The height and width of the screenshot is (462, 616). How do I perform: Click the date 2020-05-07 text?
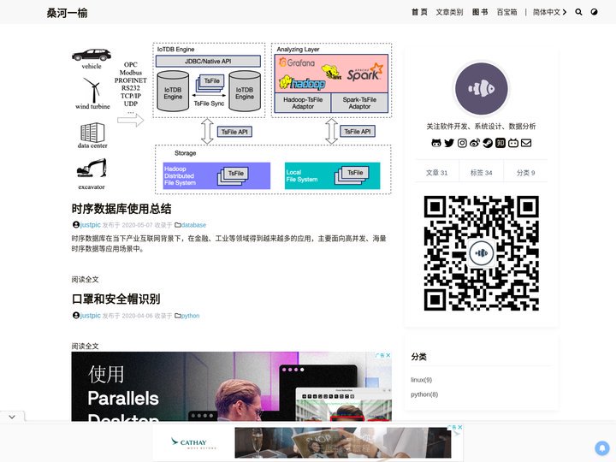click(137, 225)
